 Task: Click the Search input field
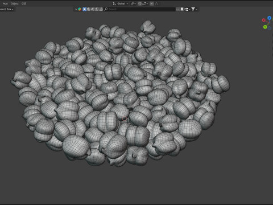(140, 9)
